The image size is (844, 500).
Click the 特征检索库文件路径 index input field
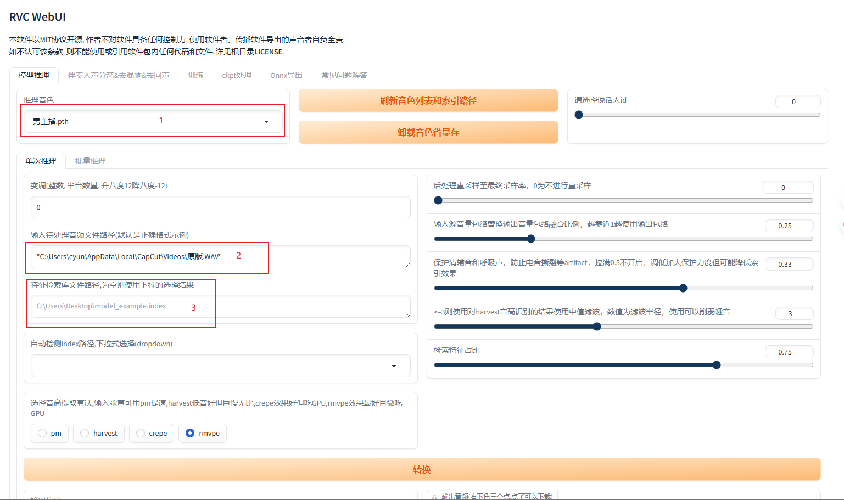click(220, 306)
